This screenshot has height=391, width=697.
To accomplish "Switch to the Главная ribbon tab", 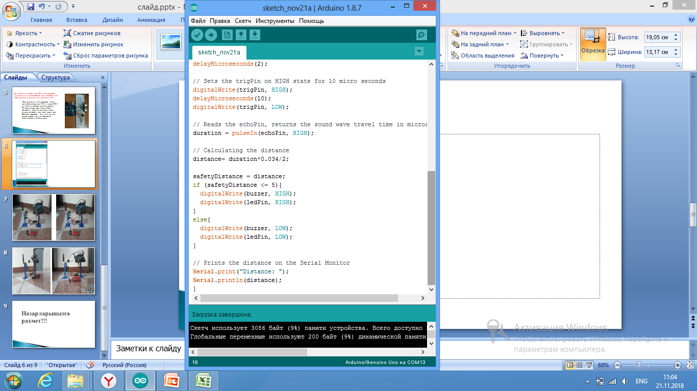I will pos(41,20).
